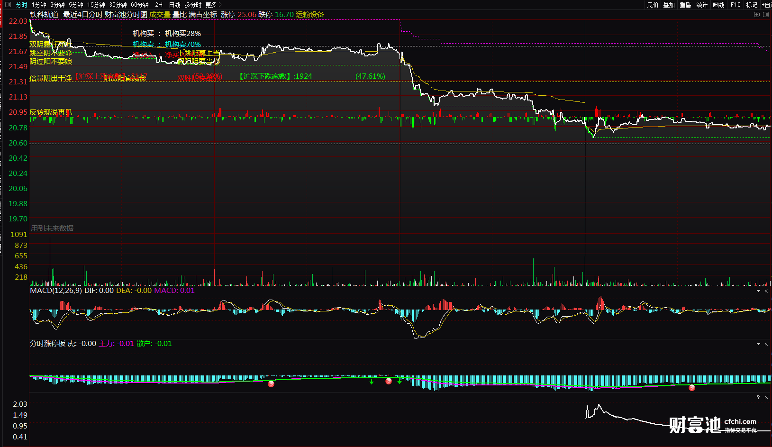Click the +自选 add to watchlist button
Image resolution: width=772 pixels, height=447 pixels.
(767, 5)
